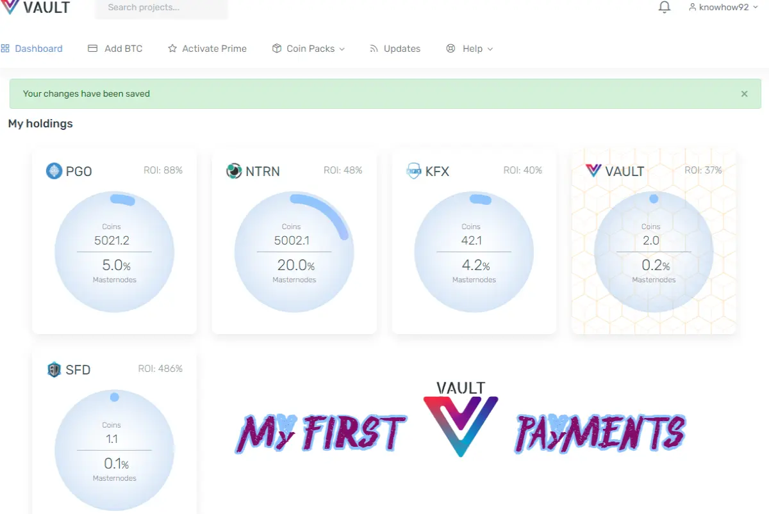Click the ROI: 37% label
The image size is (769, 514).
coord(703,170)
